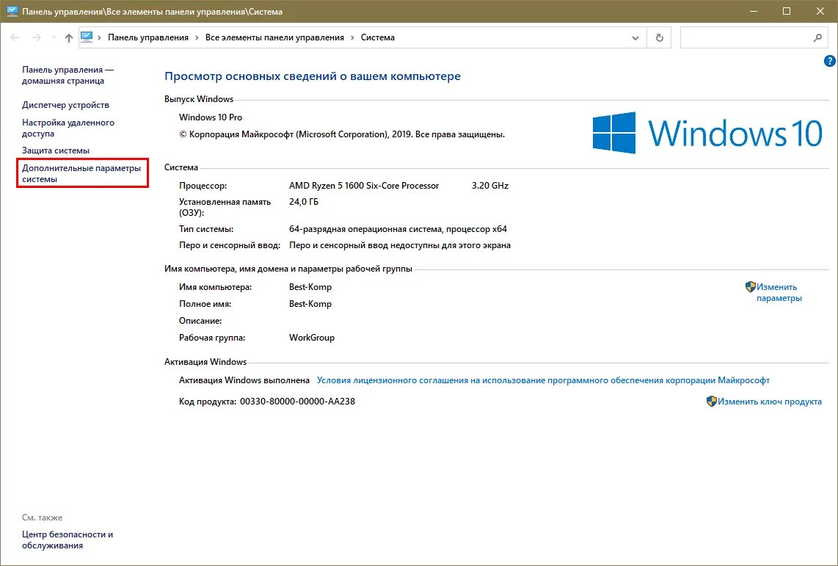Open 'Защита системы' link
The height and width of the screenshot is (566, 838).
click(56, 150)
